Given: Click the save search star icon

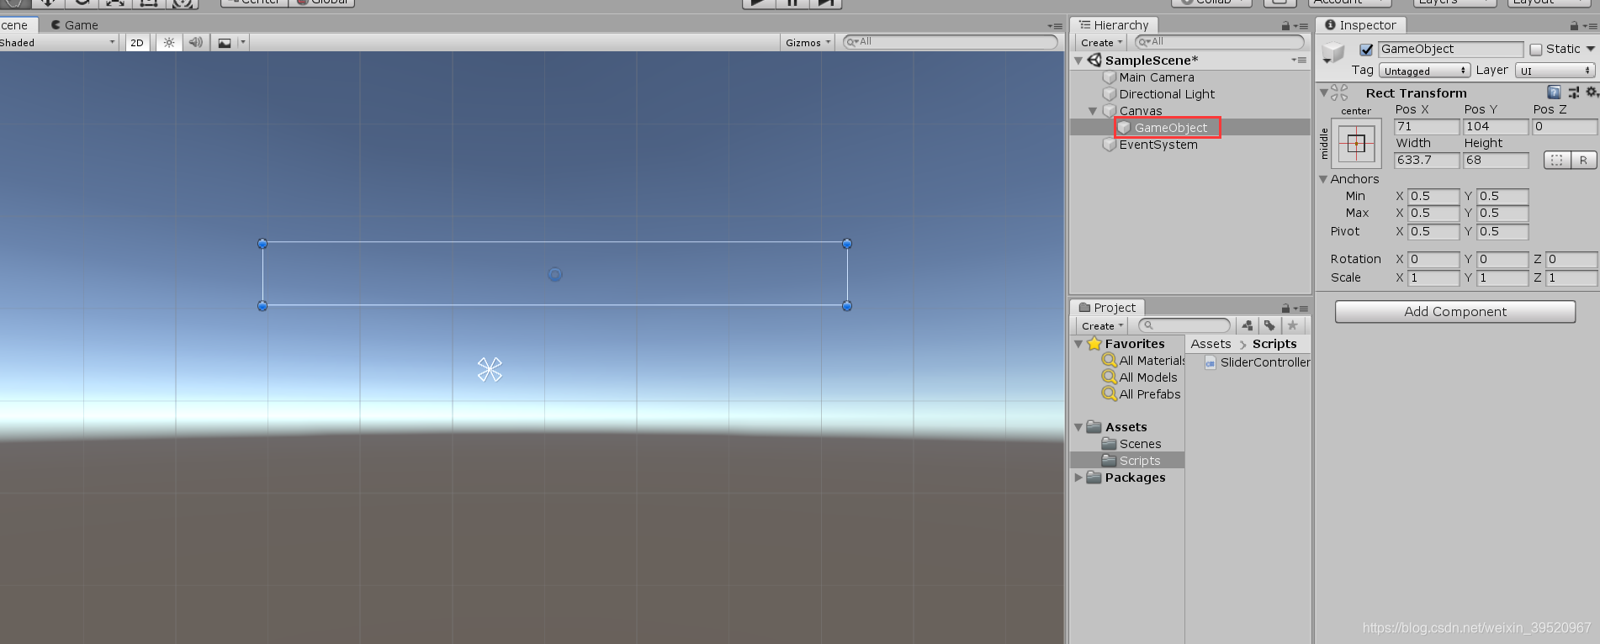Looking at the screenshot, I should [x=1292, y=325].
